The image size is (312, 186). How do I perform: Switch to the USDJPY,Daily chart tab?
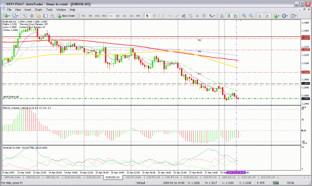(x=133, y=177)
